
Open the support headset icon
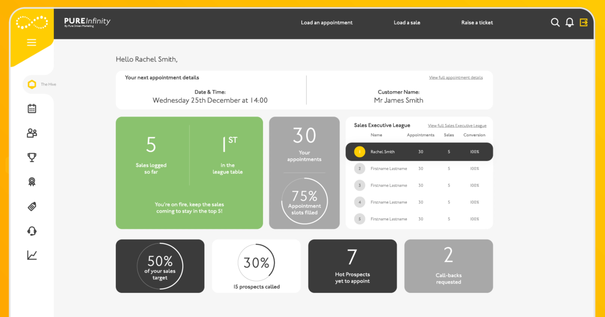pos(32,231)
